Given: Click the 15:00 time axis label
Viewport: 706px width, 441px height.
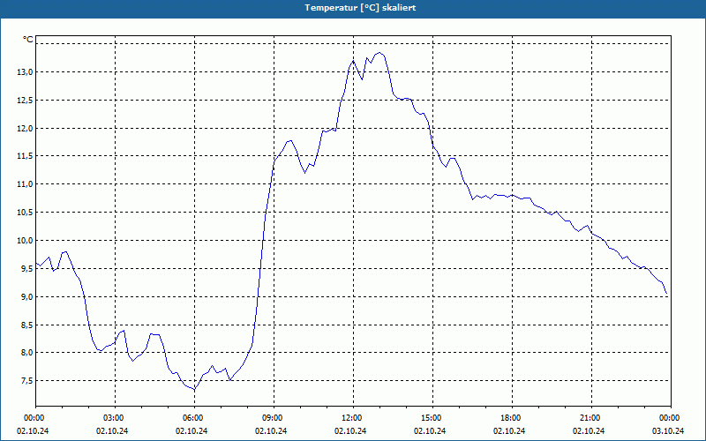Looking at the screenshot, I should (432, 418).
